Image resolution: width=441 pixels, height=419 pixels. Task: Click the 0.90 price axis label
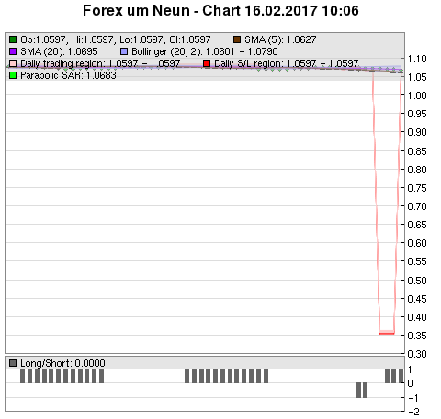click(x=417, y=132)
